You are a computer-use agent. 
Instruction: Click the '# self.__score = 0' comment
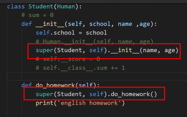(68, 59)
